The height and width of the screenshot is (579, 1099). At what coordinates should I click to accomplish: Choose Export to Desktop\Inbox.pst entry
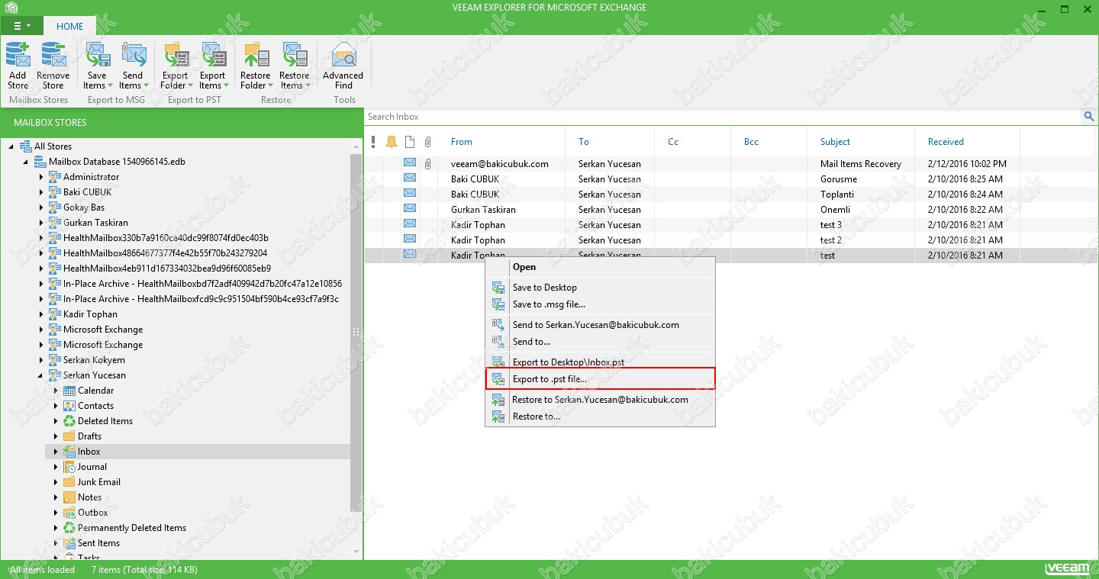click(600, 362)
